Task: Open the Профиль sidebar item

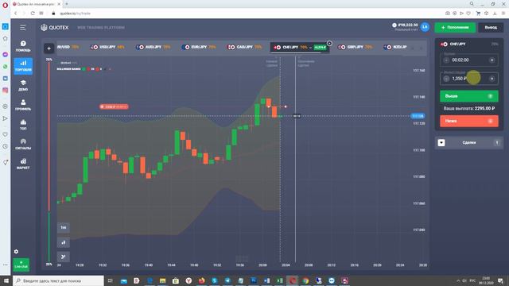Action: (23, 105)
